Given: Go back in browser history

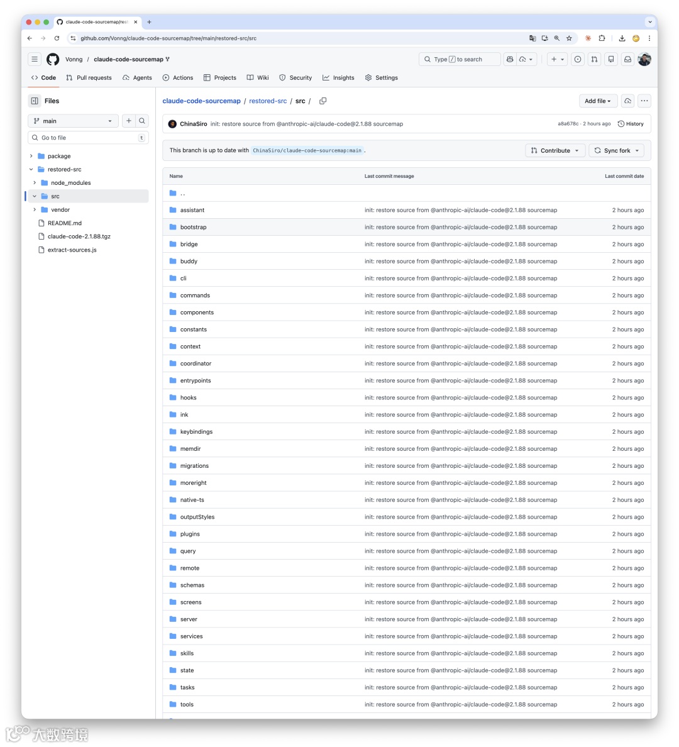Looking at the screenshot, I should pyautogui.click(x=30, y=38).
